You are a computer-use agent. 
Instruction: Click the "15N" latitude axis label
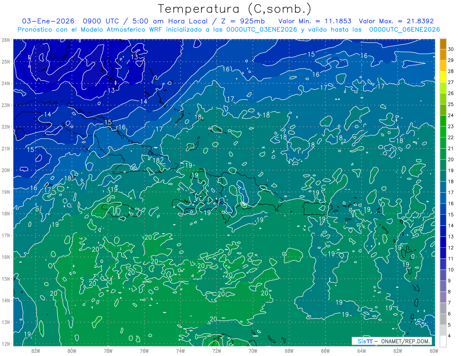pos(5,278)
